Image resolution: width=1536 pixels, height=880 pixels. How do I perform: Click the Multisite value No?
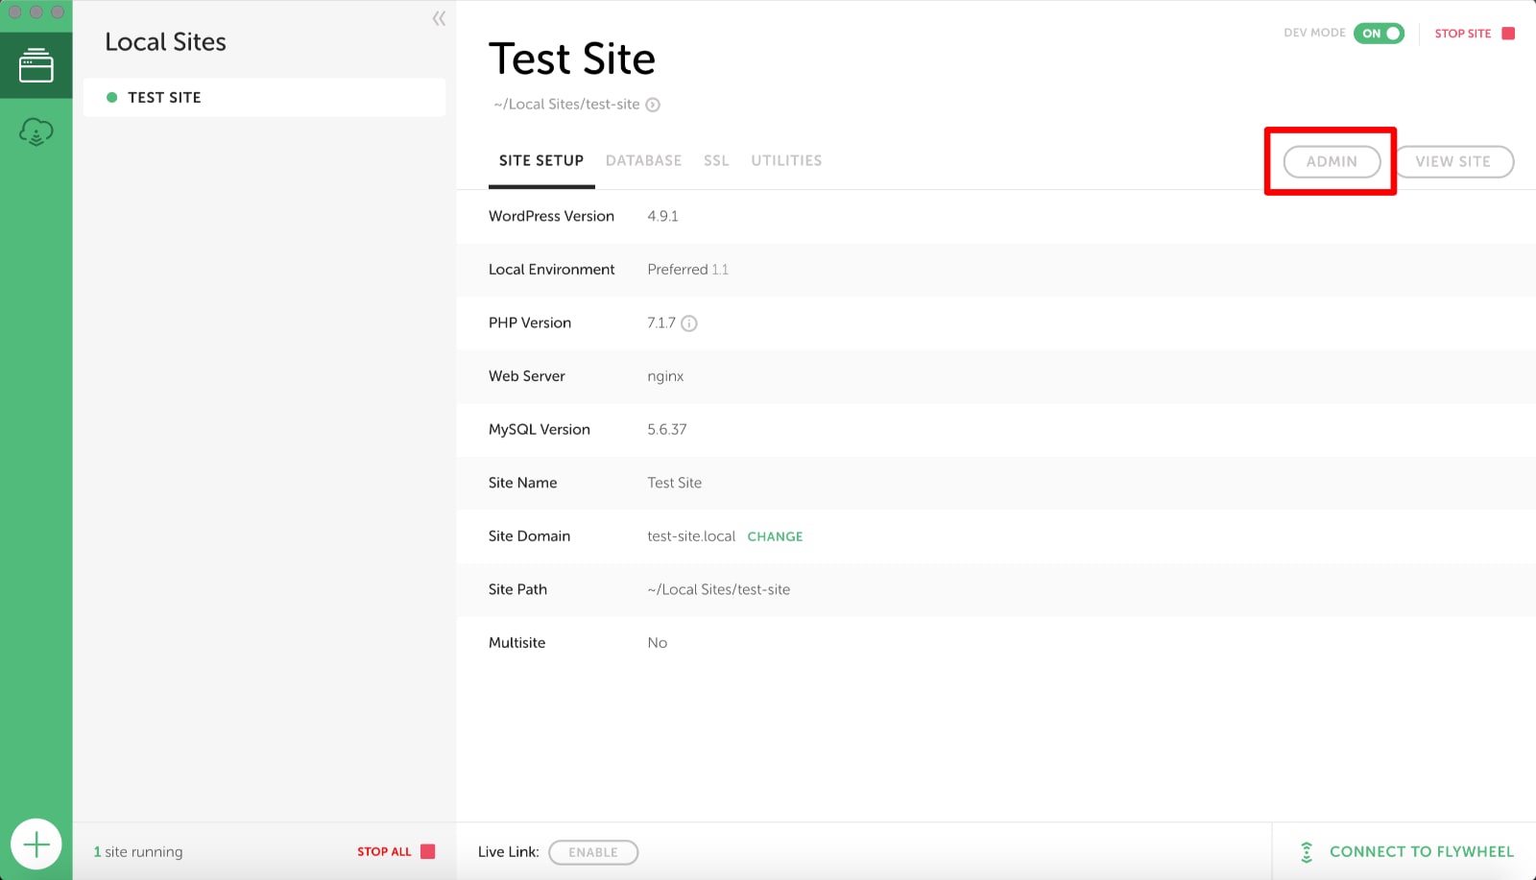tap(657, 643)
